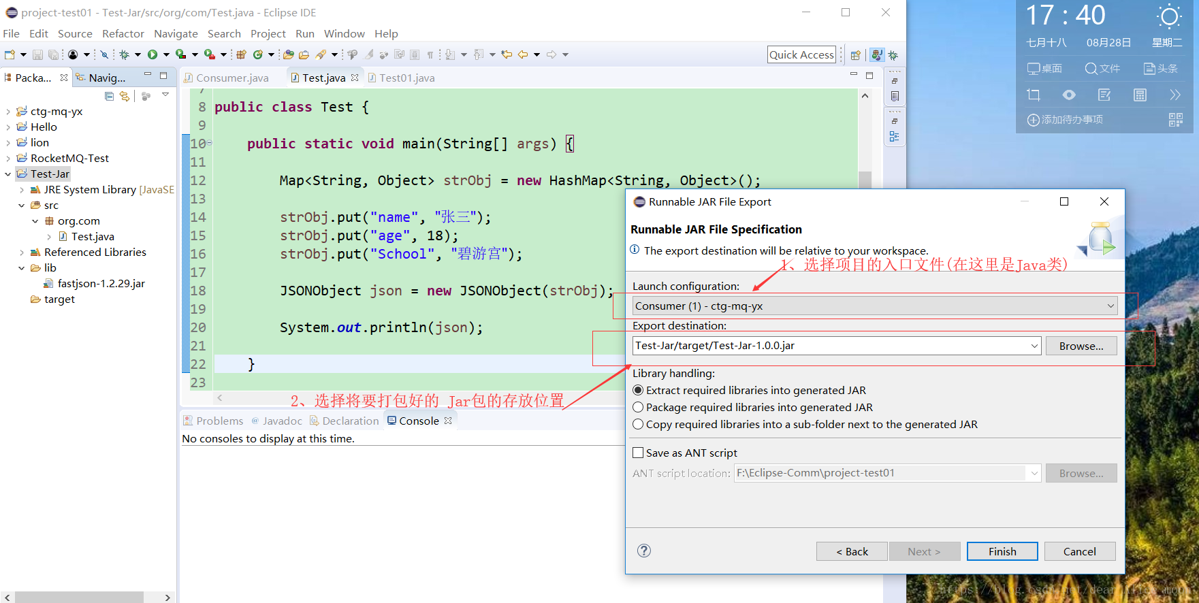Expand the RocketMQ-Test project node
This screenshot has height=603, width=1199.
[x=7, y=159]
